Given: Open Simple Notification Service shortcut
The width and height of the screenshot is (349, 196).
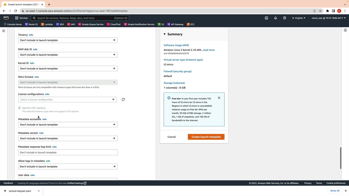Looking at the screenshot, I should [139, 24].
